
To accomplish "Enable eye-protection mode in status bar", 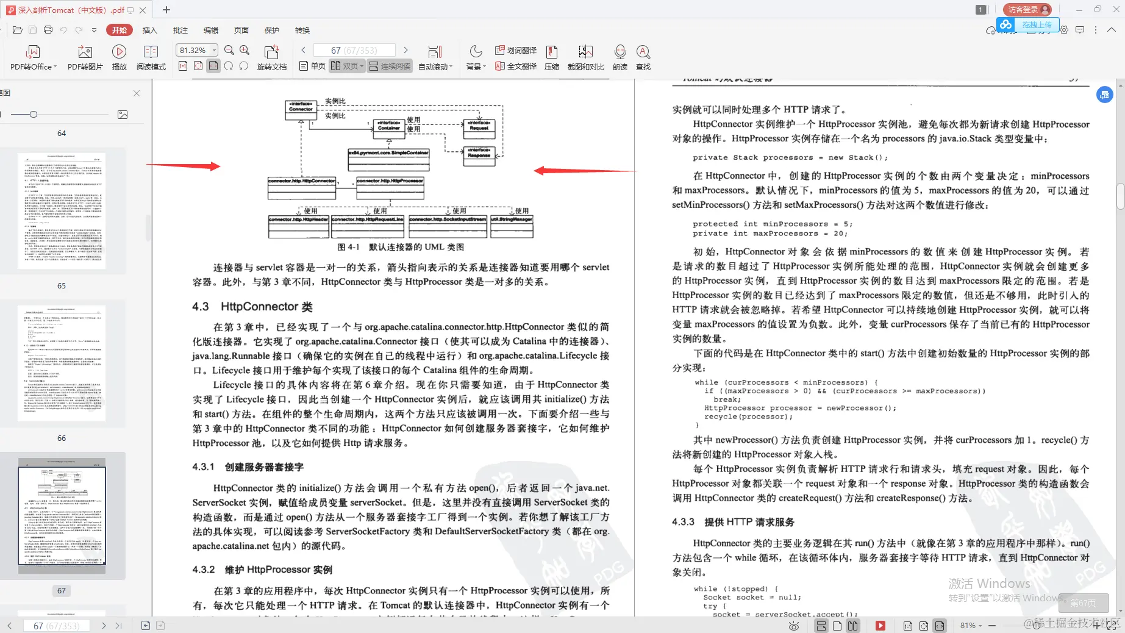I will [x=794, y=626].
